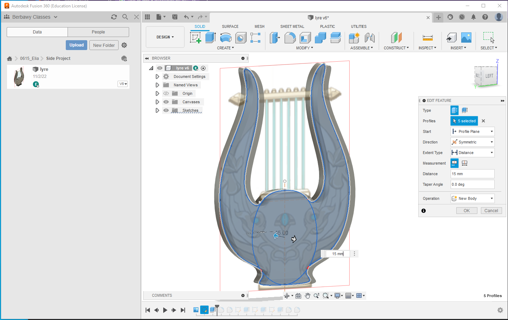Viewport: 508px width, 320px height.
Task: Click the Save icon
Action: click(175, 17)
